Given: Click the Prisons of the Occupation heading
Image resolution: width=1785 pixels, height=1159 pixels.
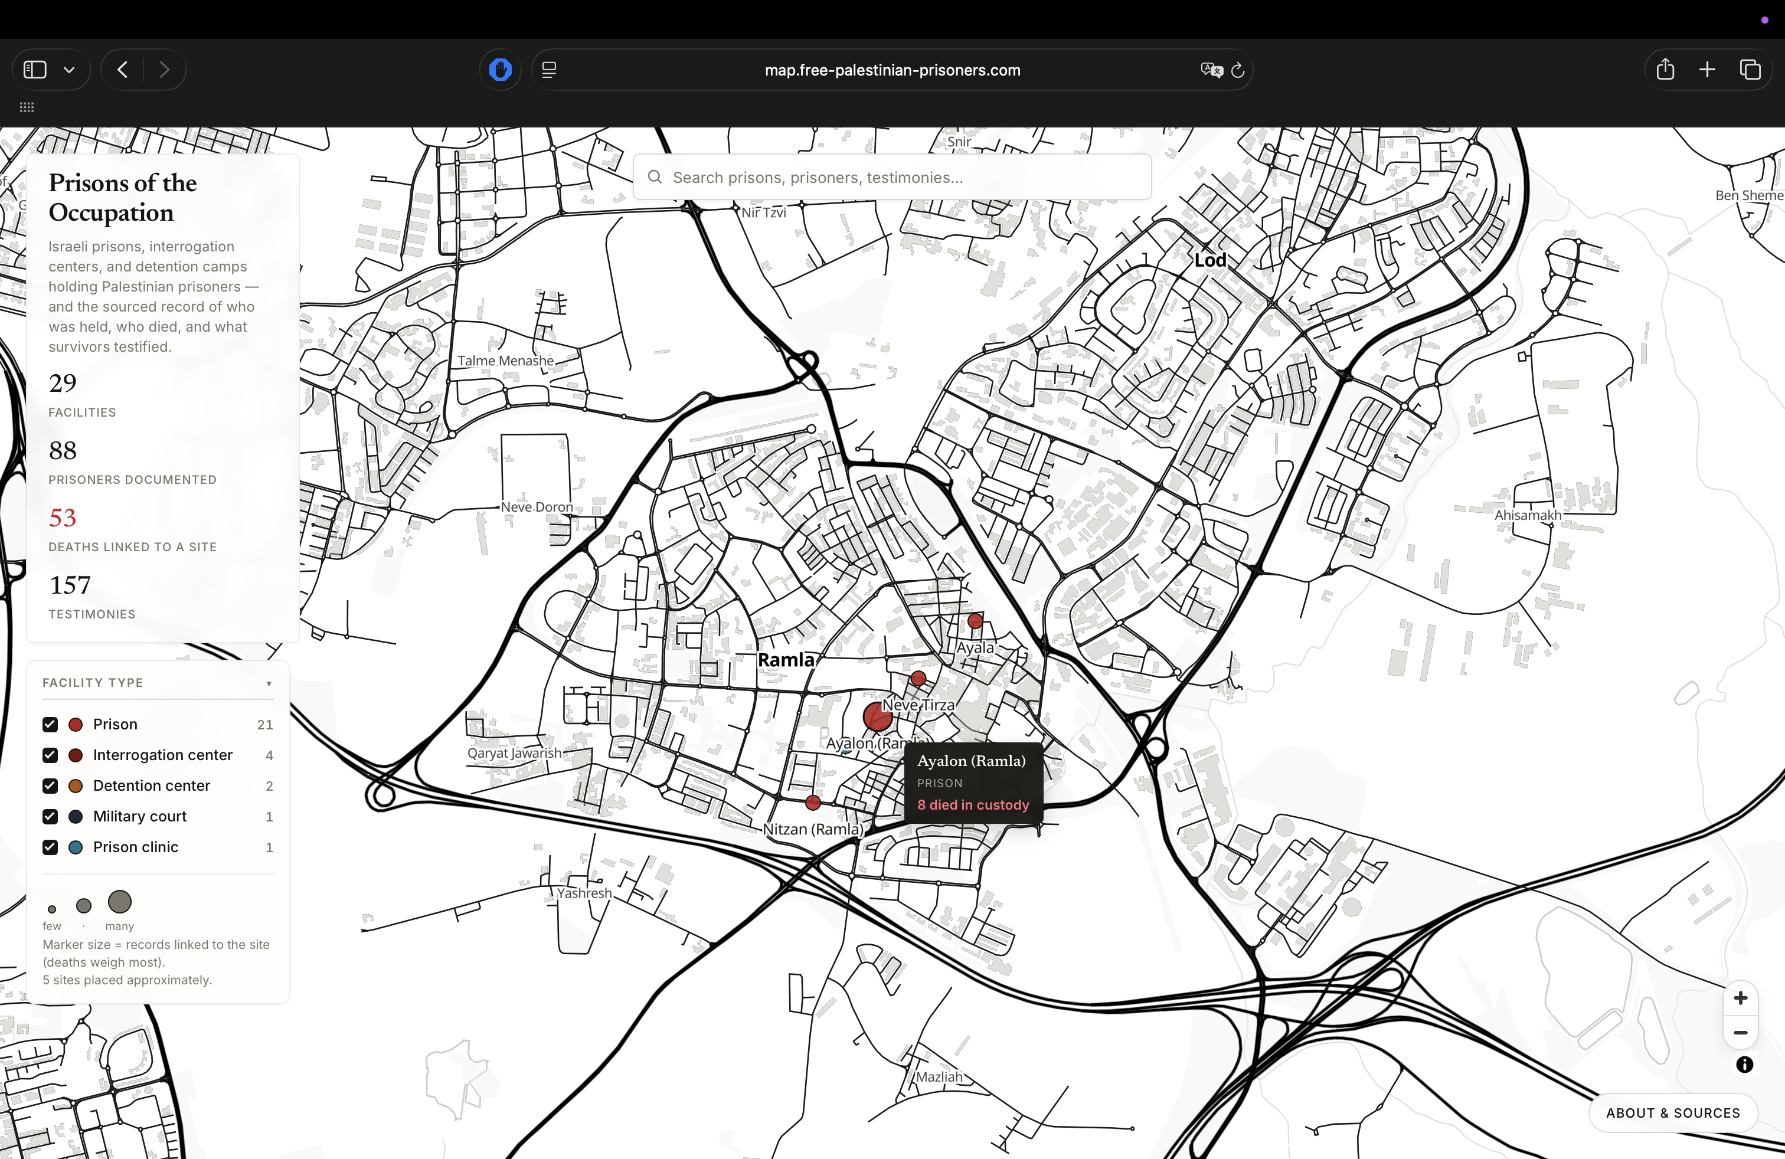Looking at the screenshot, I should 123,197.
